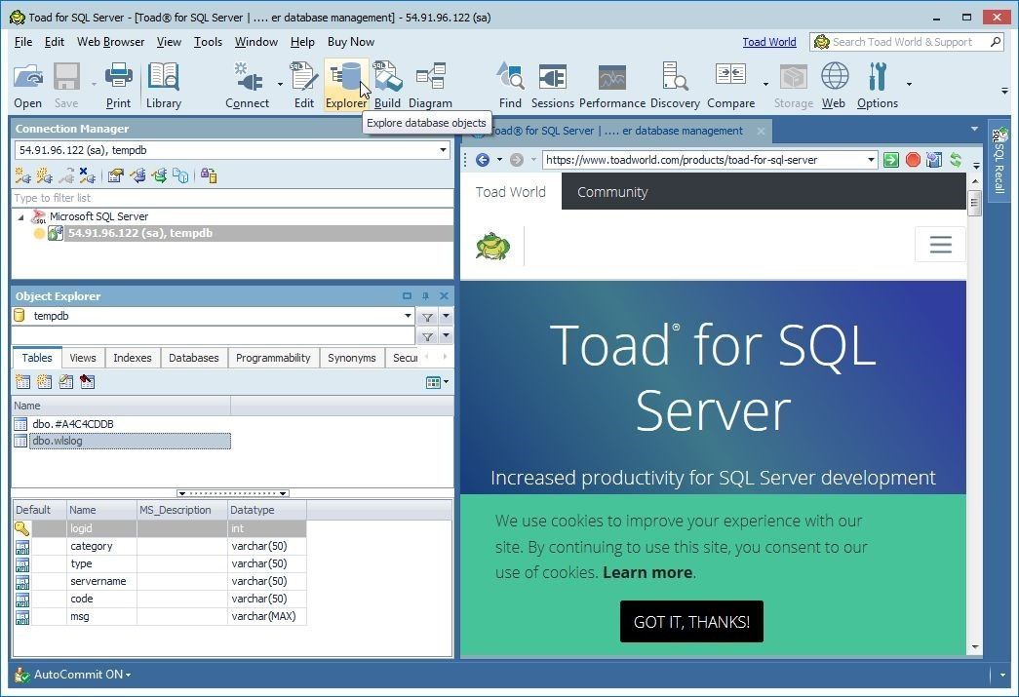Open the Connection Manager connection dropdown
1019x697 pixels.
444,150
